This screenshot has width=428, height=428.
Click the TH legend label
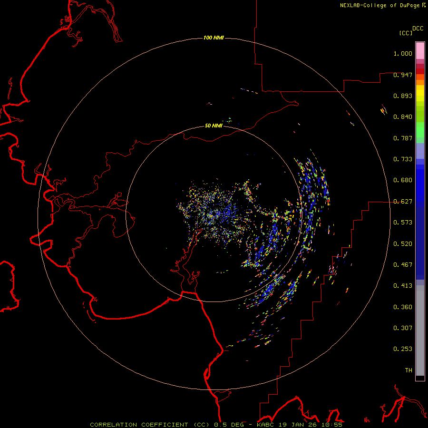tap(409, 370)
